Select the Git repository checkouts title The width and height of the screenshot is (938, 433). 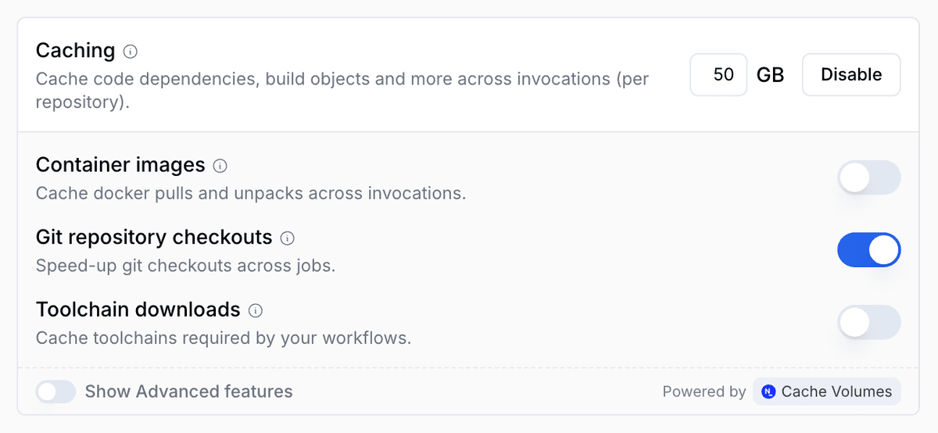pos(154,237)
